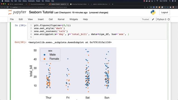
Task: Open a new browser tab with plus
Action: (x=112, y=4)
